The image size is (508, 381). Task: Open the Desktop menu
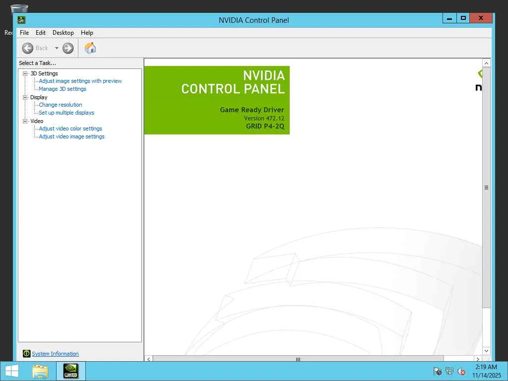coord(63,33)
